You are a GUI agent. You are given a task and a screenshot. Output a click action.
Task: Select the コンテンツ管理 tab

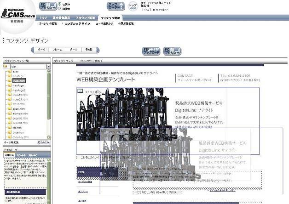coord(110,18)
